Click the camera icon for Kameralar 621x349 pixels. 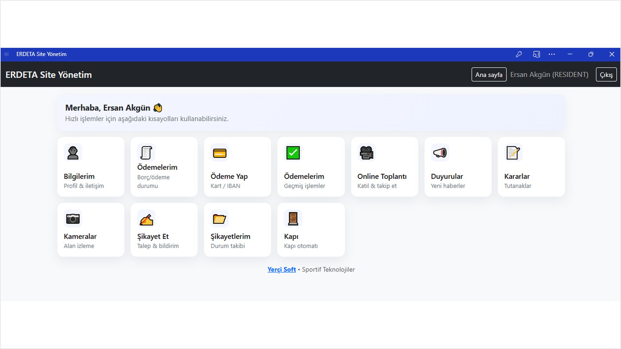pyautogui.click(x=73, y=219)
